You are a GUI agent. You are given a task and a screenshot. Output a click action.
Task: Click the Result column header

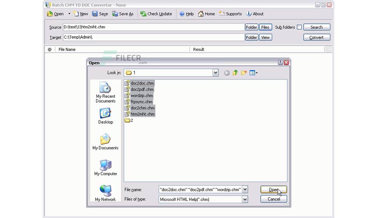coord(257,50)
